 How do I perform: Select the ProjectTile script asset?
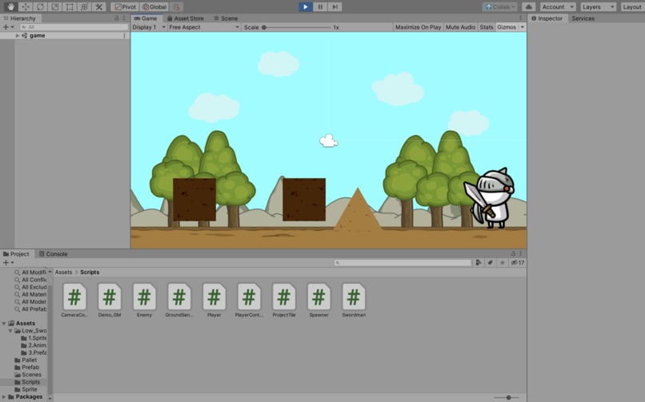(284, 301)
